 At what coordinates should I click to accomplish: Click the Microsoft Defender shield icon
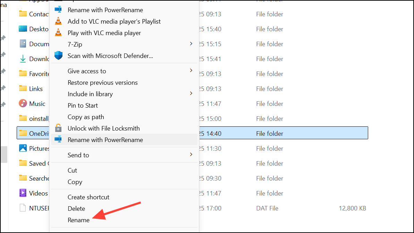click(x=58, y=55)
